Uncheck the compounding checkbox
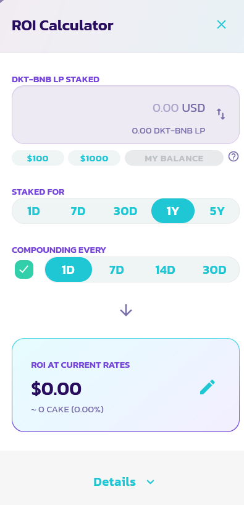This screenshot has height=505, width=244. 24,269
